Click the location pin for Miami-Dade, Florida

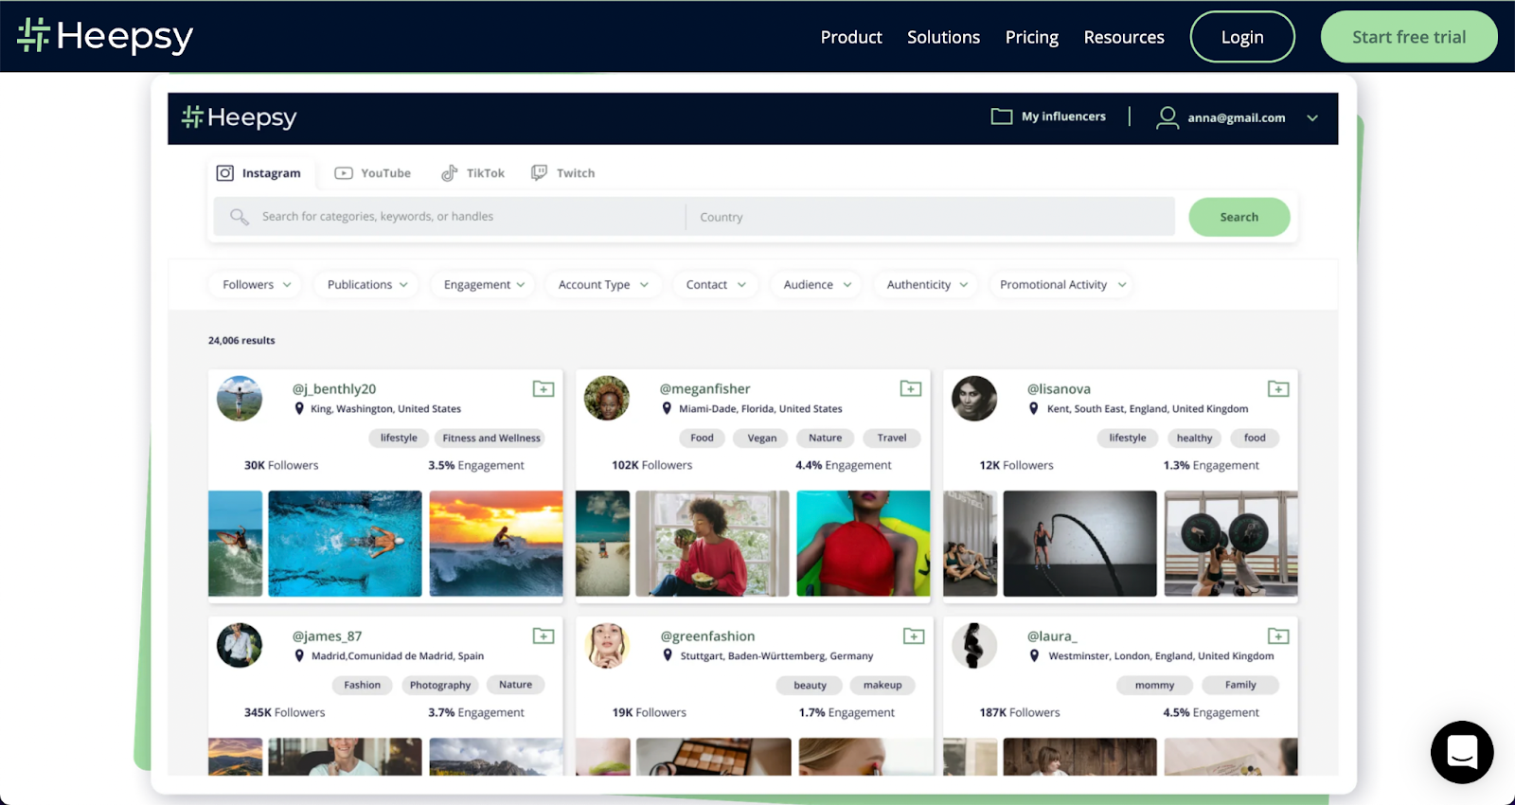pyautogui.click(x=667, y=408)
